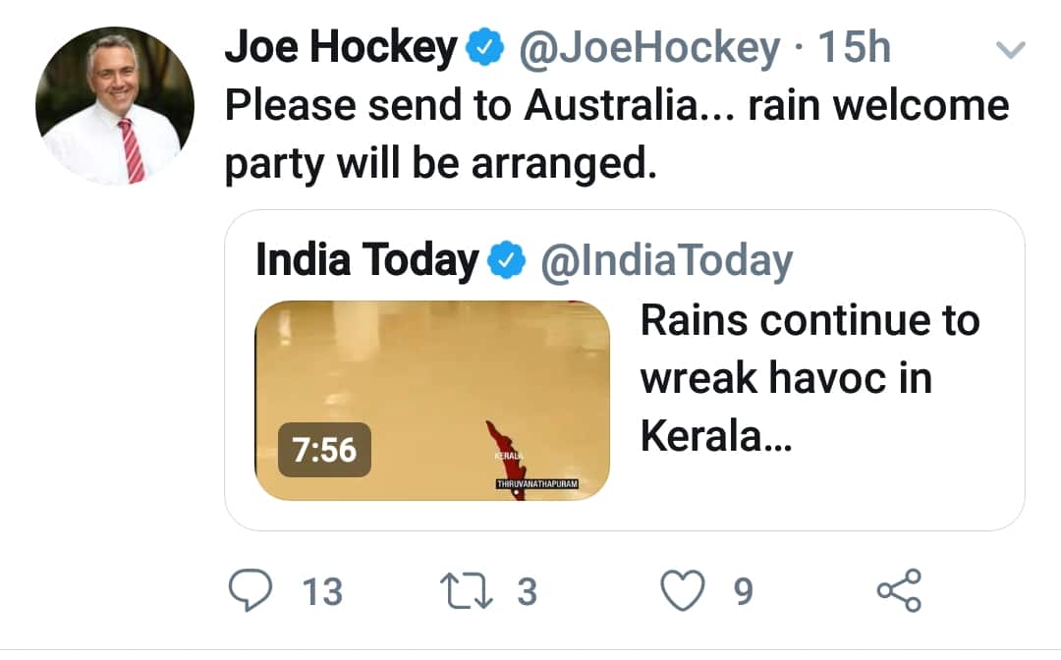Open the share options for the tweet
1061x660 pixels.
point(897,590)
